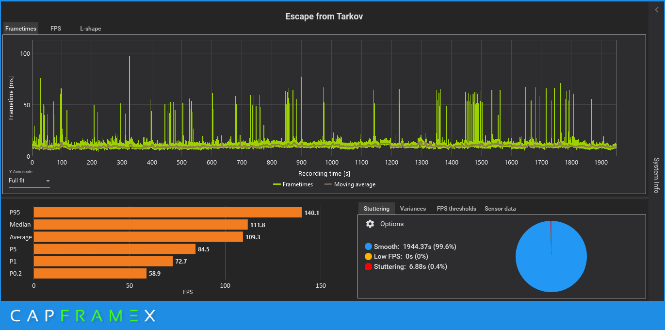
Task: Switch to the FPS tab
Action: coord(56,29)
